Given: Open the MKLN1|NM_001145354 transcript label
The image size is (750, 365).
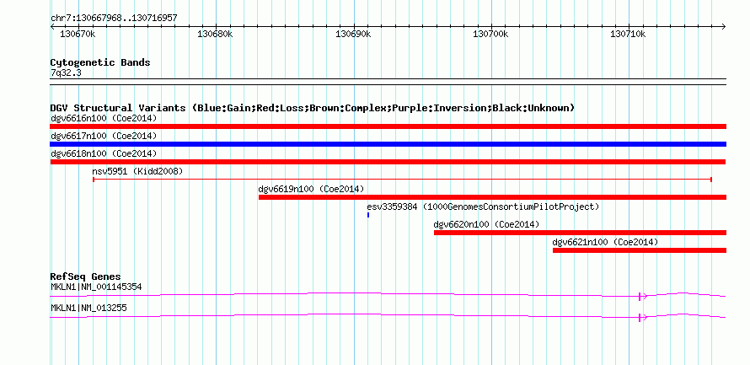Looking at the screenshot, I should [96, 287].
